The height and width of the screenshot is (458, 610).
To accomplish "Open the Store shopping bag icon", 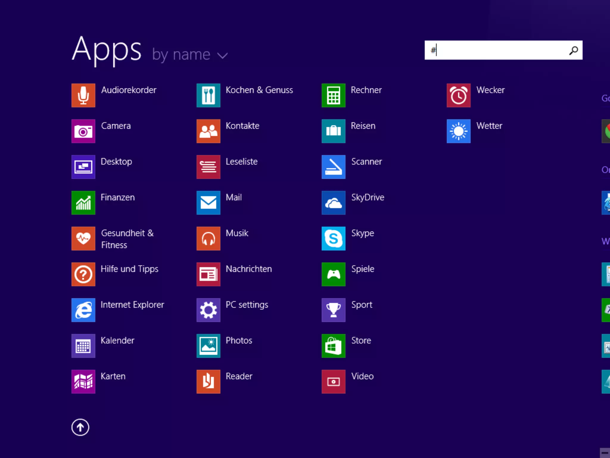I will tap(333, 346).
